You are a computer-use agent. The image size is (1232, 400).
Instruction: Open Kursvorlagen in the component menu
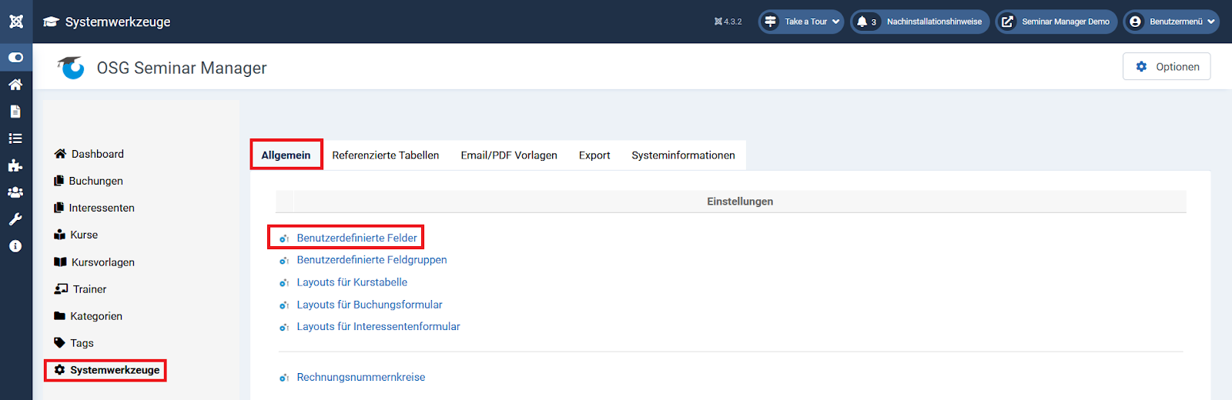[x=103, y=262]
